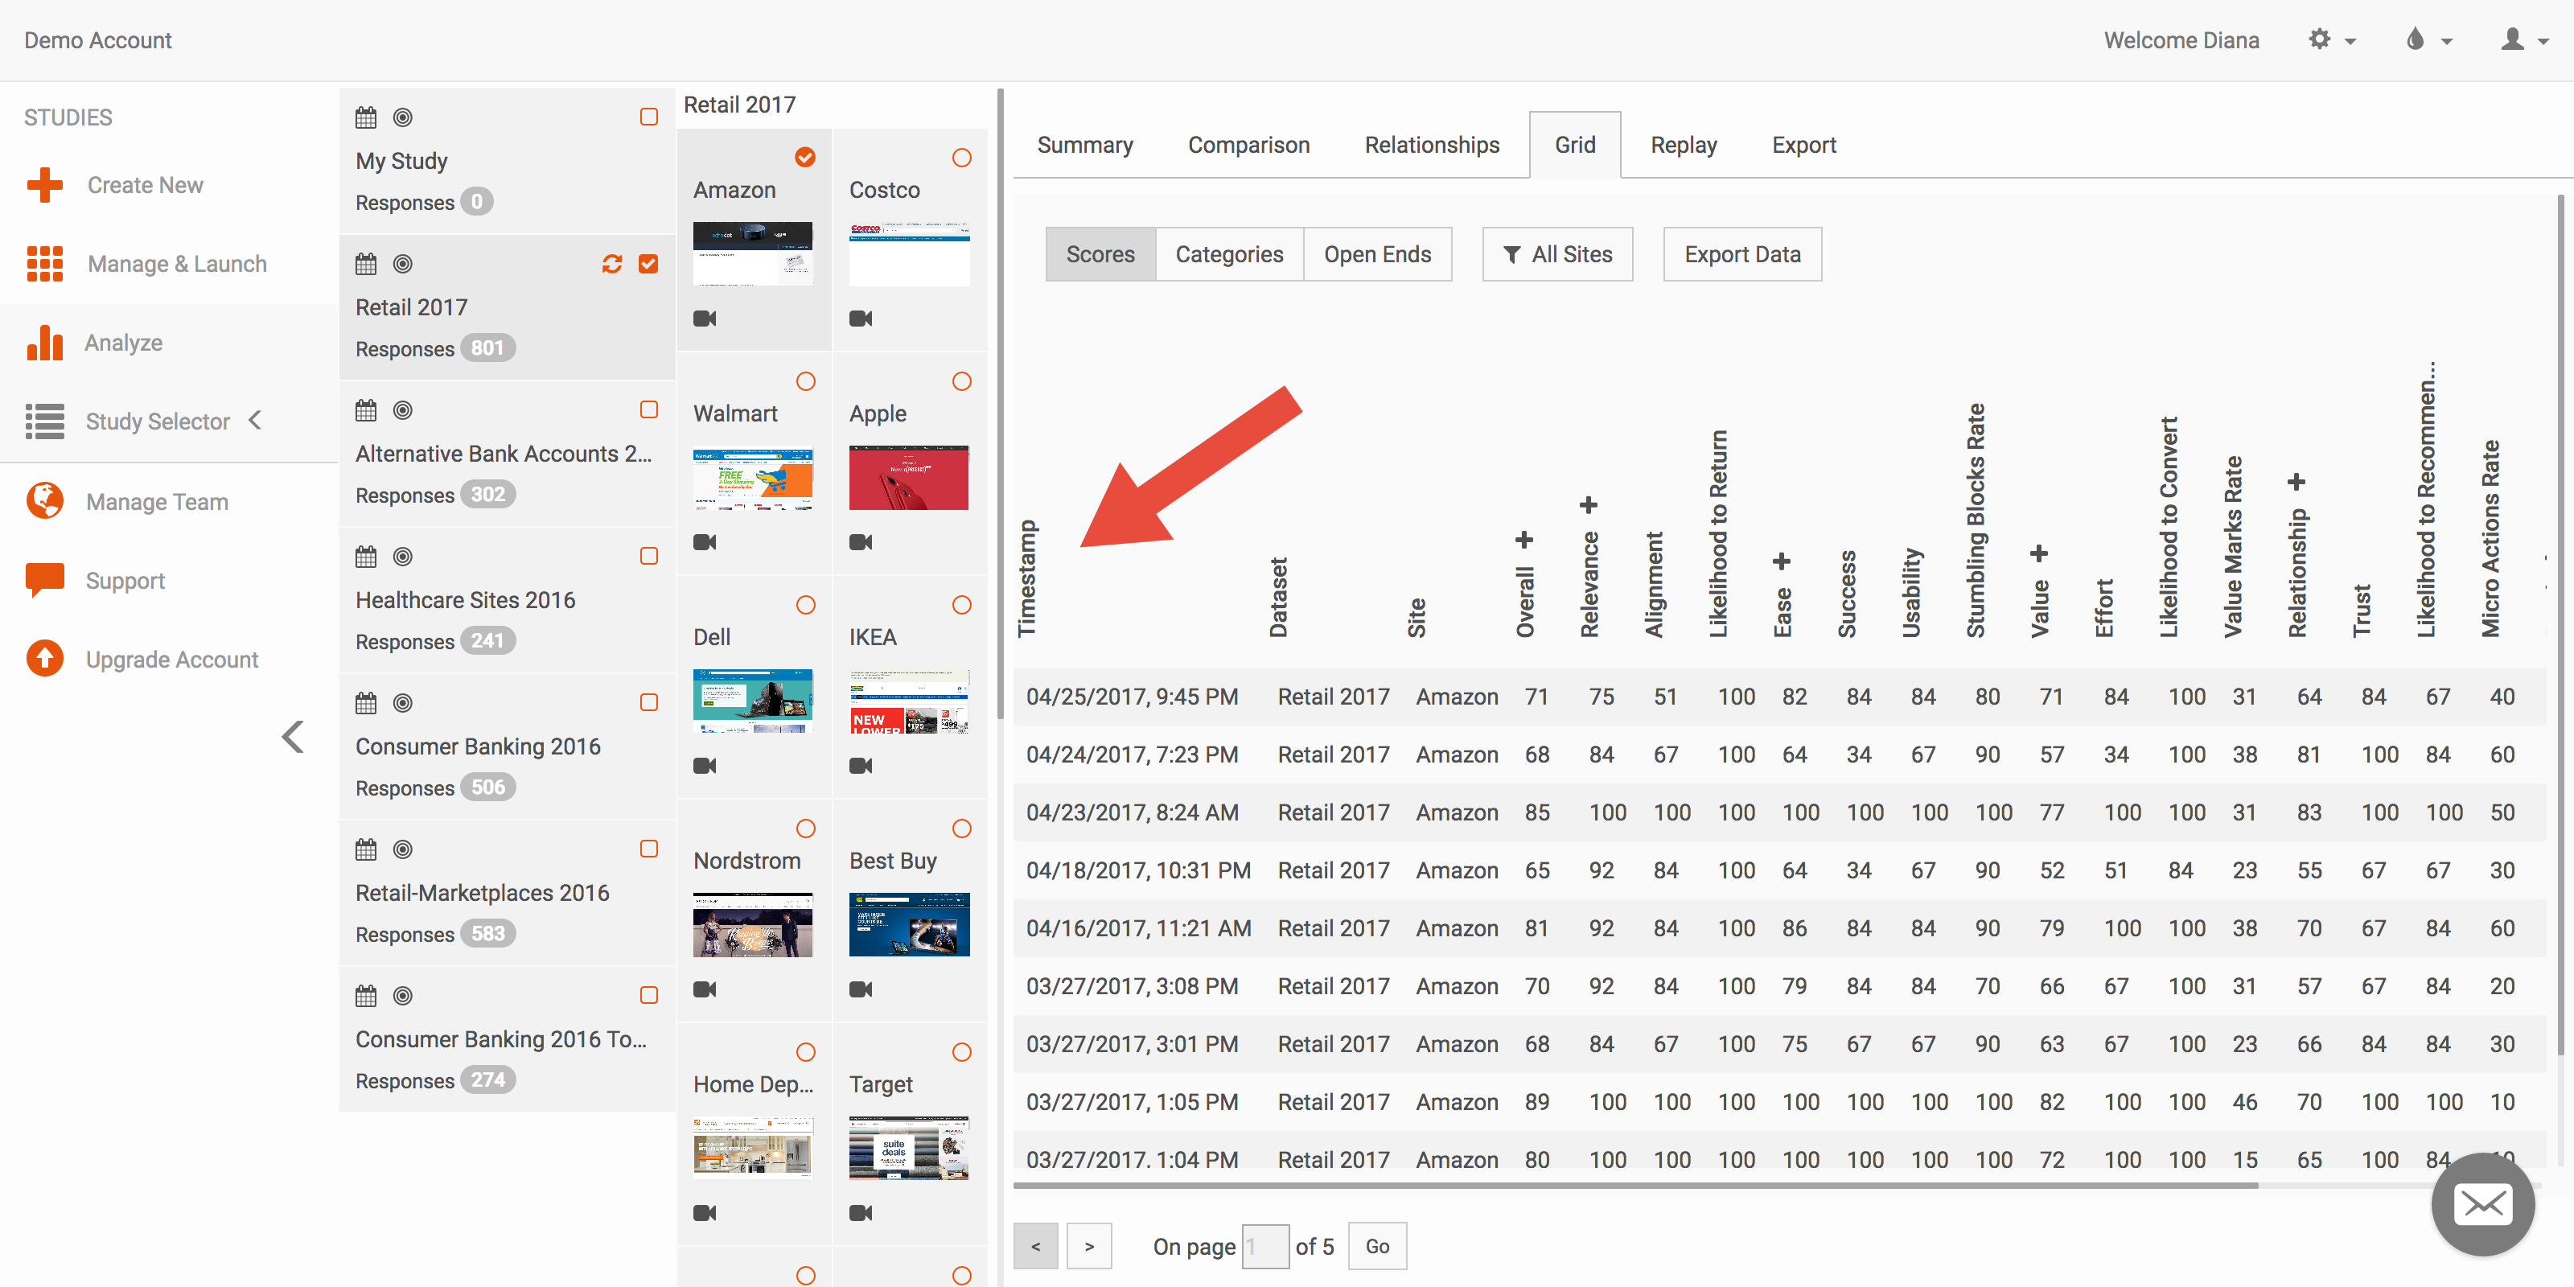The image size is (2574, 1287).
Task: Collapse Study Selector with chevron
Action: (x=255, y=421)
